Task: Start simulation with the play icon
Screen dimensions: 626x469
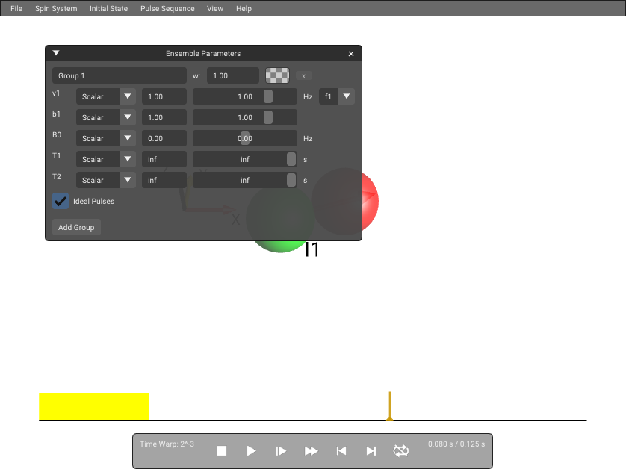Action: click(251, 450)
